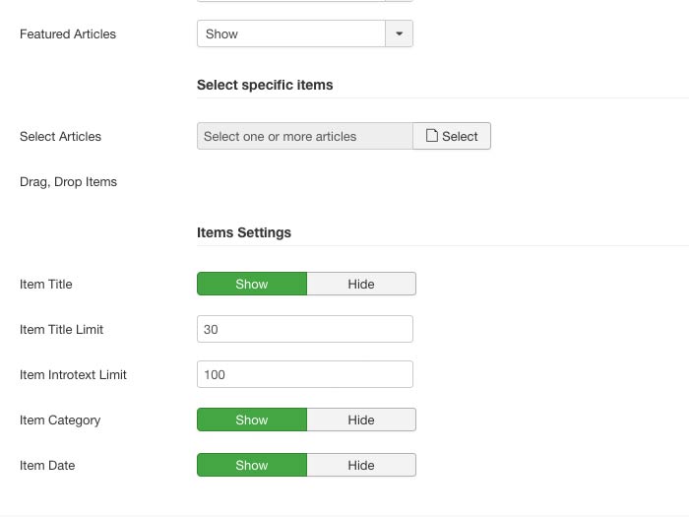Set Item Title to Show

(x=252, y=284)
